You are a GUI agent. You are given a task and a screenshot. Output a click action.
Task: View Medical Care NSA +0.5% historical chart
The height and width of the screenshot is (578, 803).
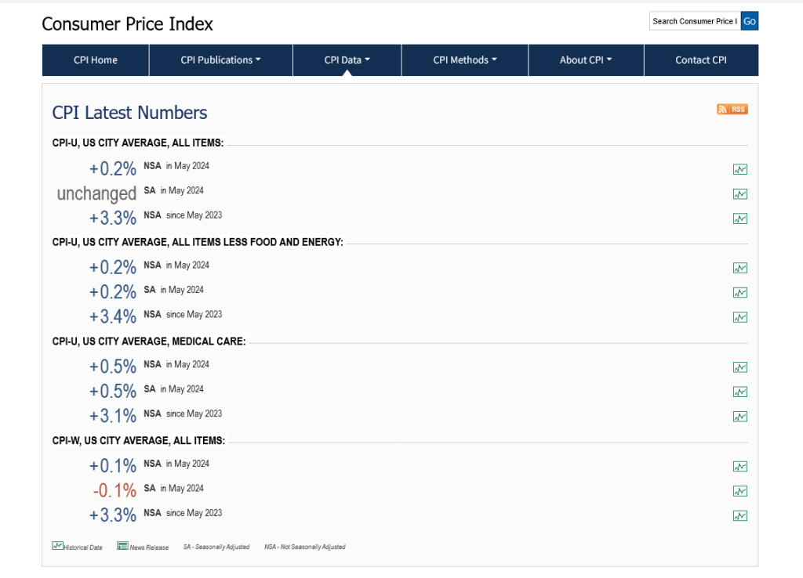click(x=739, y=367)
